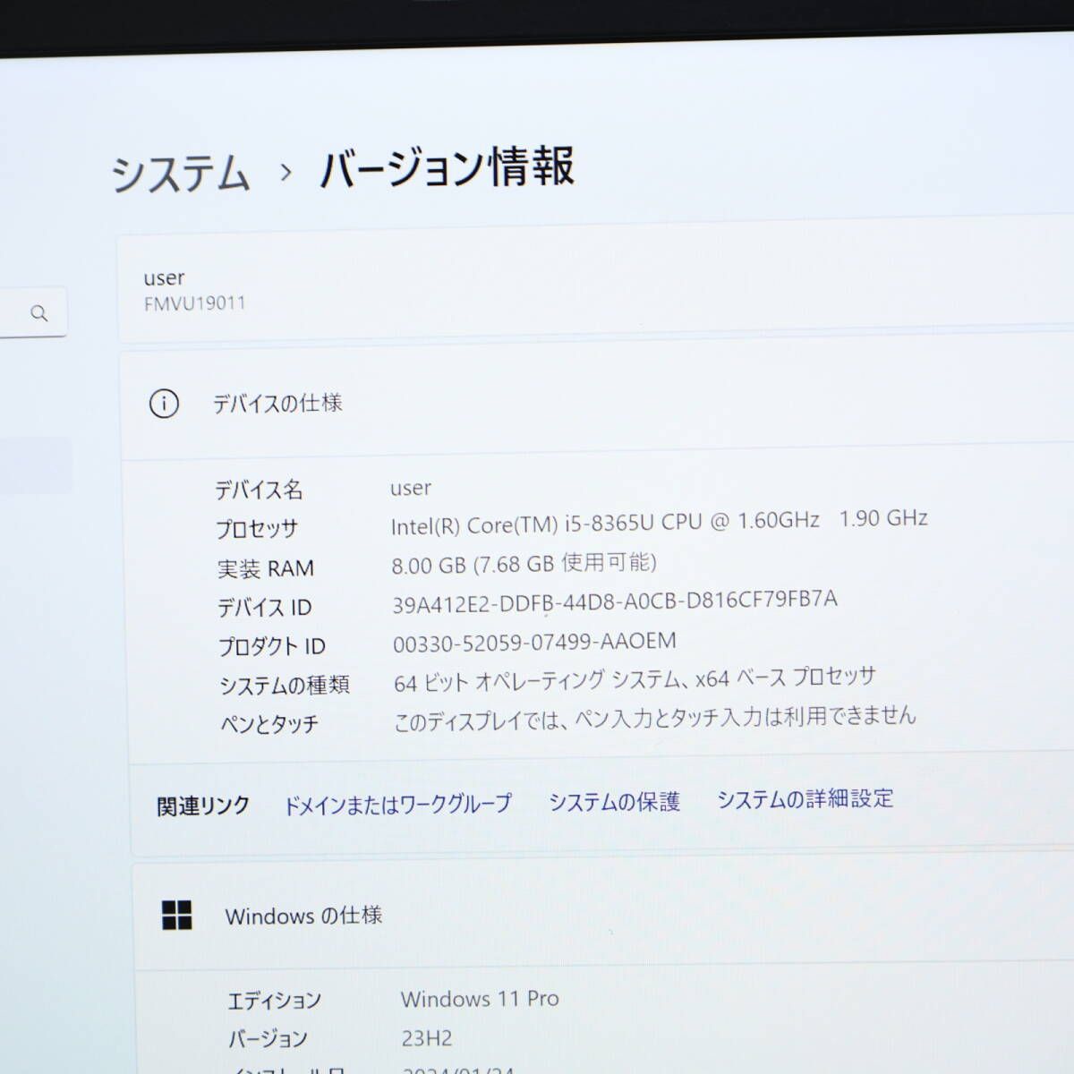Select the ペンとタッチ value text
This screenshot has height=1074, width=1074.
(655, 718)
